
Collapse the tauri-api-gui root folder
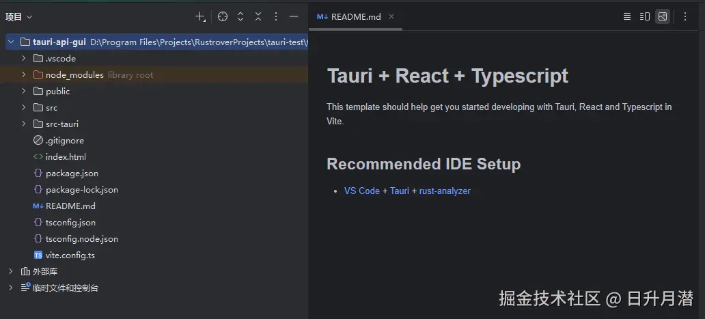pyautogui.click(x=11, y=42)
